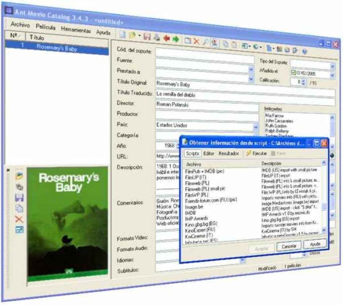Viewport: 343px width, 305px height.
Task: Click the Cancelar button
Action: tap(289, 246)
